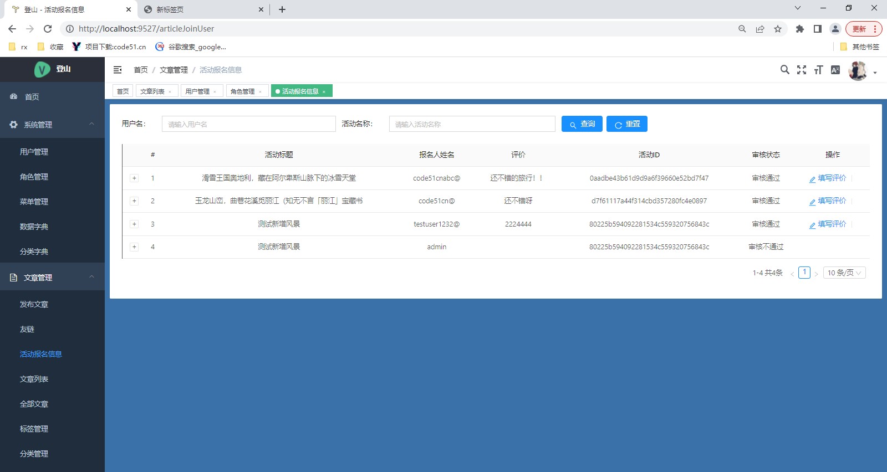Open a new browser tab
This screenshot has height=472, width=887.
(282, 9)
